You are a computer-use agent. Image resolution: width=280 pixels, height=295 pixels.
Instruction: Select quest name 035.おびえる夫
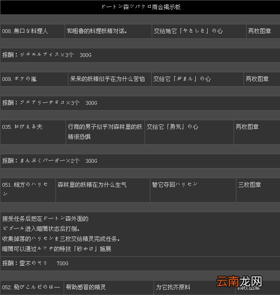pos(22,127)
